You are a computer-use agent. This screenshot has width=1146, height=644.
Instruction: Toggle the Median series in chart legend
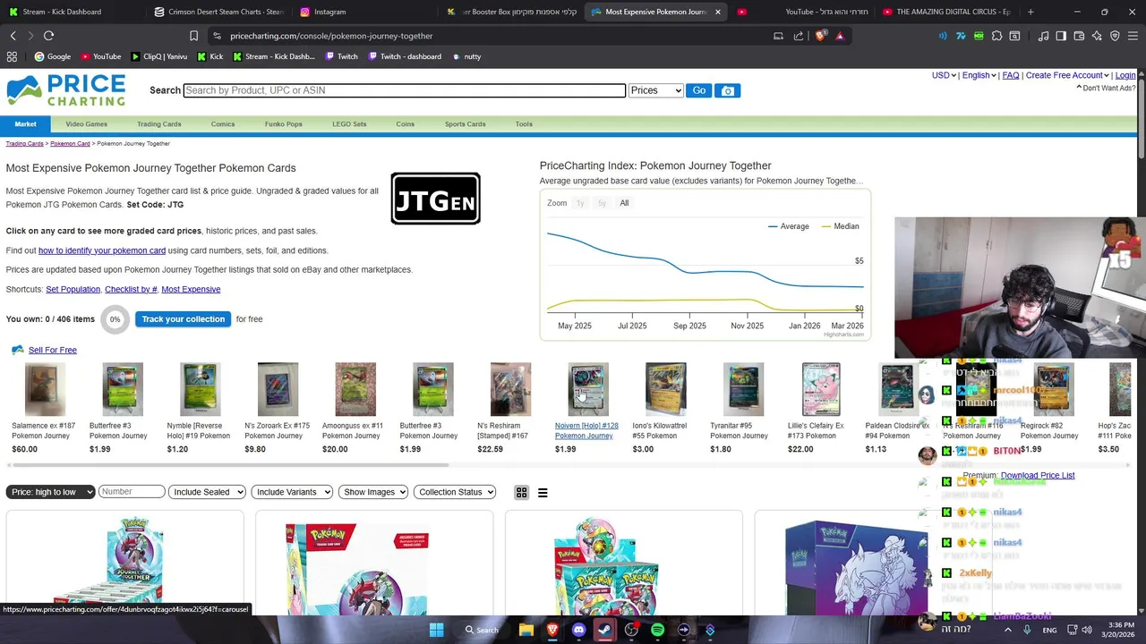coord(839,226)
